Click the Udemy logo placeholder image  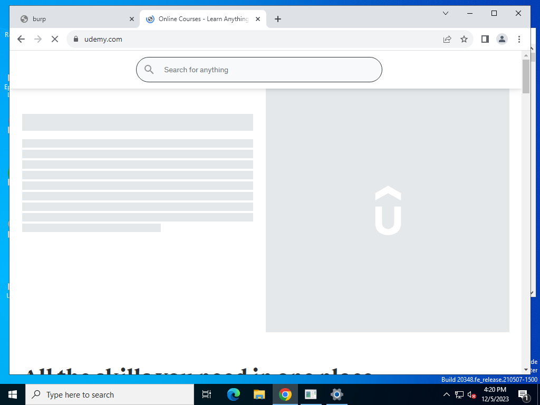click(388, 210)
